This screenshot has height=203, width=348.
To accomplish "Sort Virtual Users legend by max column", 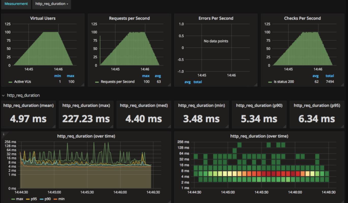I will click(x=71, y=76).
